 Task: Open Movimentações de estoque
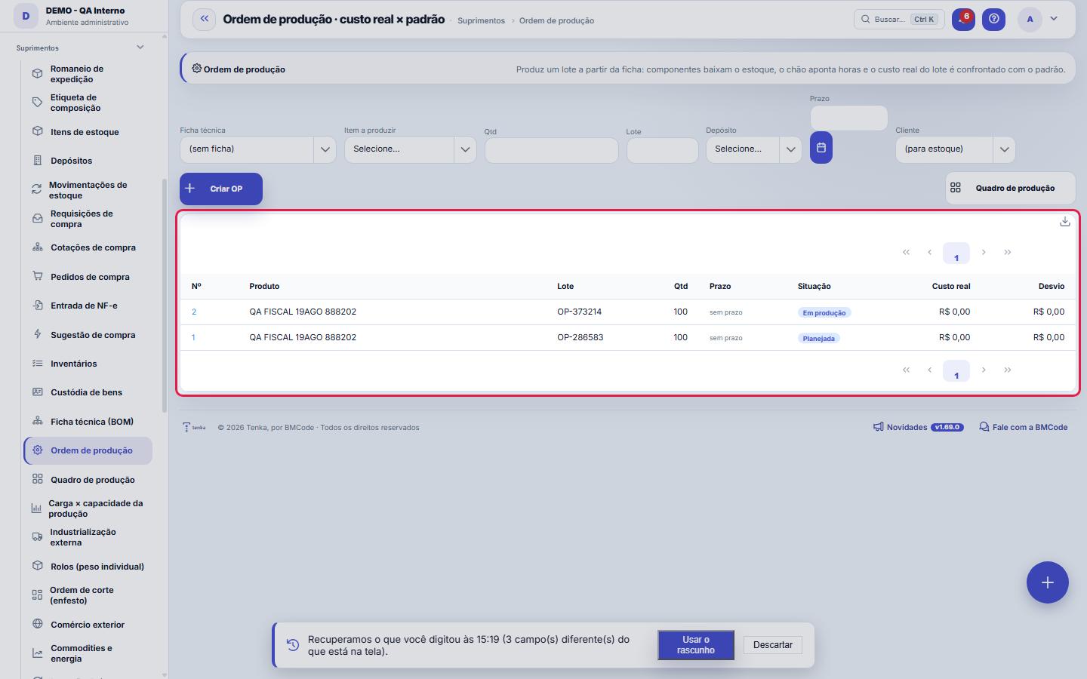[88, 190]
